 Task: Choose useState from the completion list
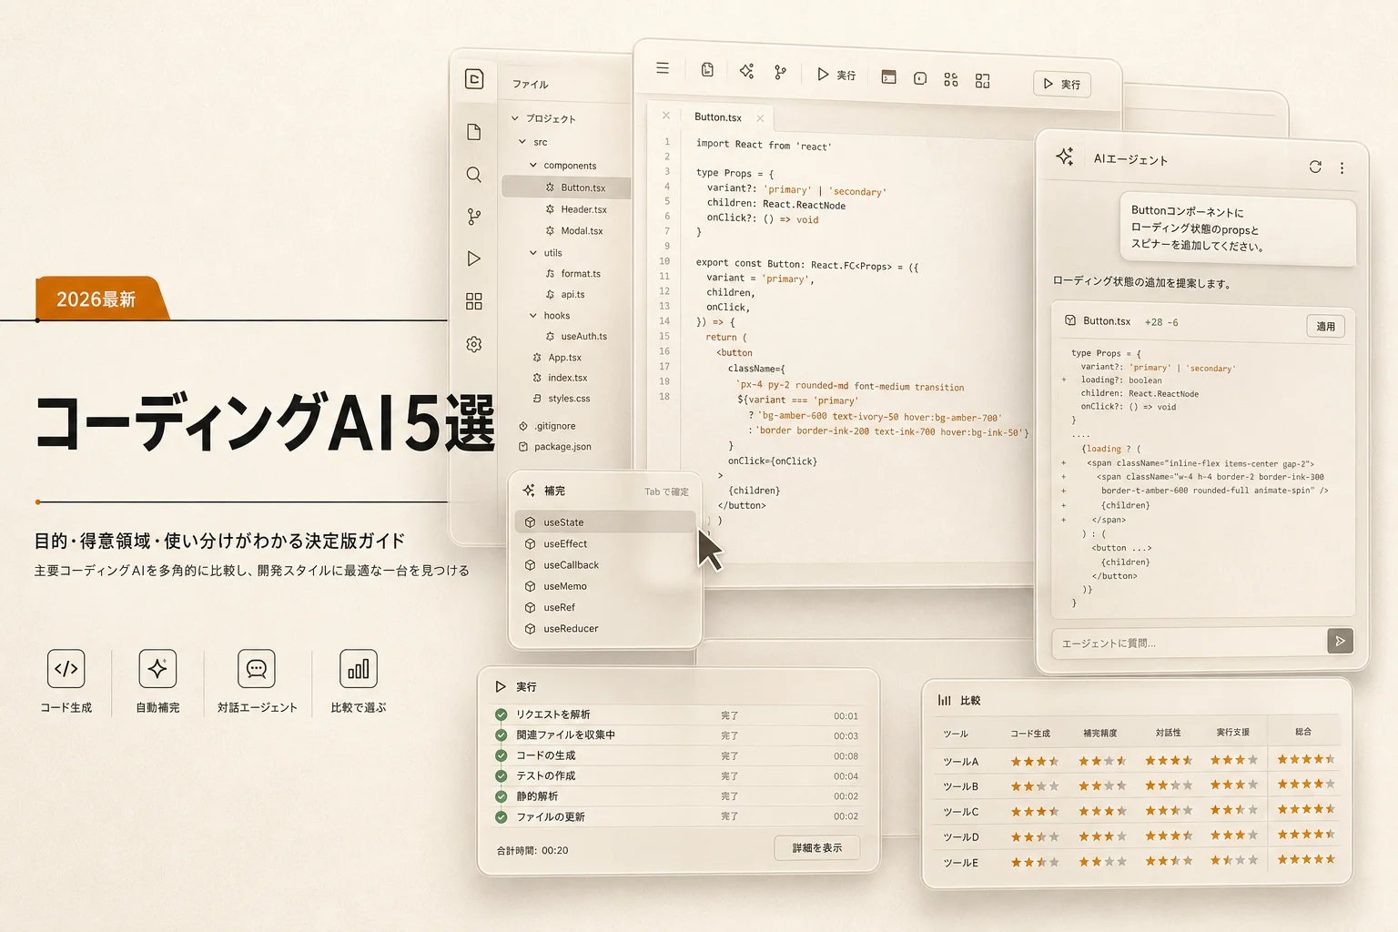click(x=605, y=522)
